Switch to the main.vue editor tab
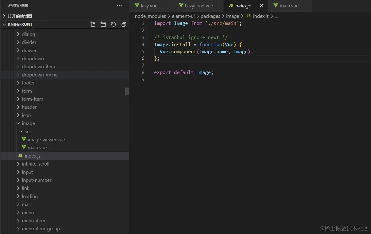This screenshot has width=371, height=234. [289, 6]
